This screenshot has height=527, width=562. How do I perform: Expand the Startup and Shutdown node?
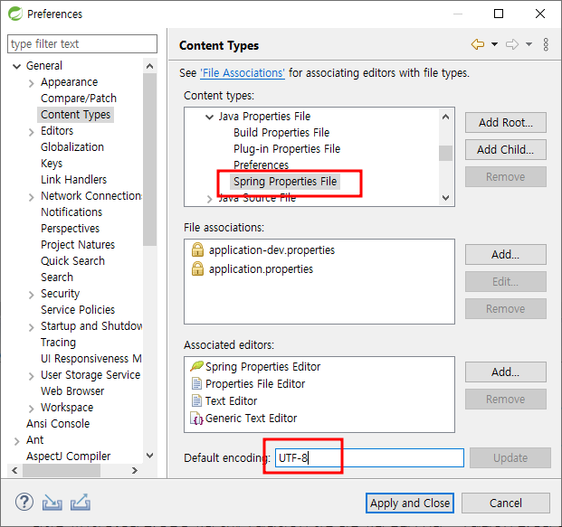[x=31, y=327]
